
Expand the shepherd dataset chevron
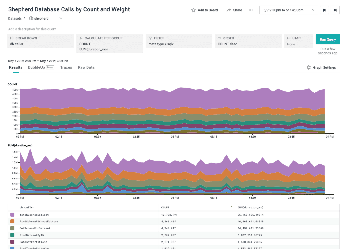point(61,18)
